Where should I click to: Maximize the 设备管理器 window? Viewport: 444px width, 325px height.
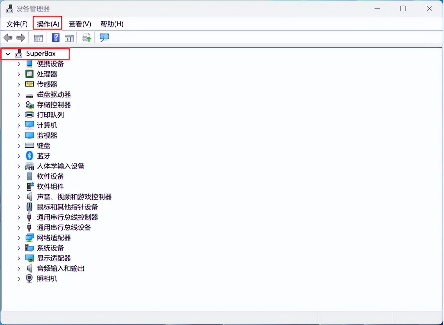click(x=403, y=9)
